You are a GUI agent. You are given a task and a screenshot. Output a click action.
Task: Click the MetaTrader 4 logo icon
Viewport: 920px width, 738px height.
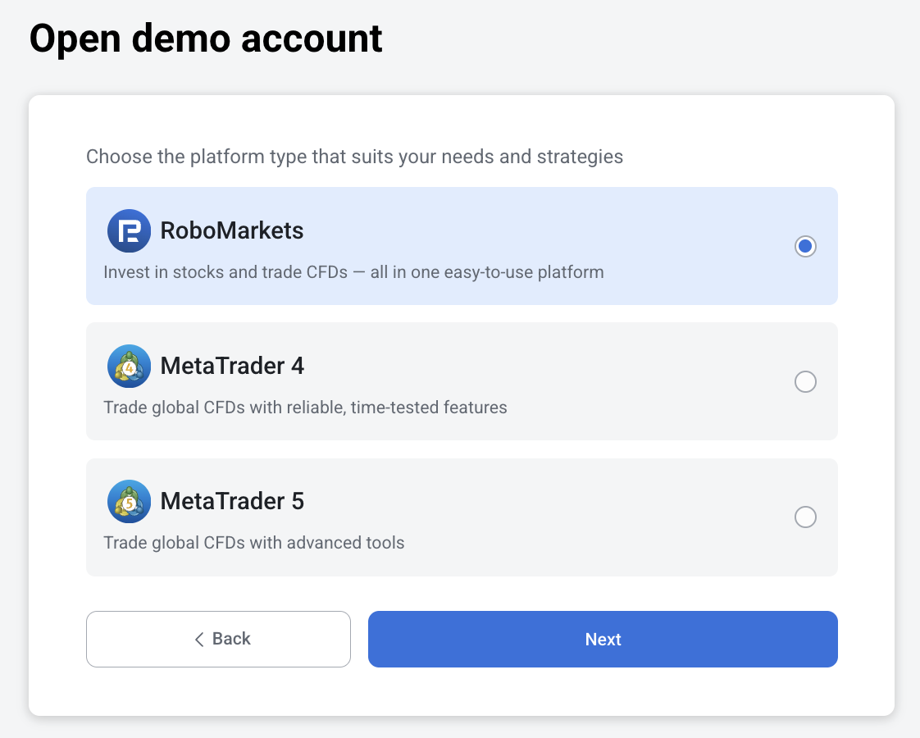129,366
